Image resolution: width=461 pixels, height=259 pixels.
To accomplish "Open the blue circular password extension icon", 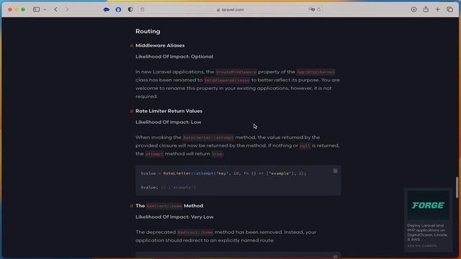I will [x=118, y=9].
